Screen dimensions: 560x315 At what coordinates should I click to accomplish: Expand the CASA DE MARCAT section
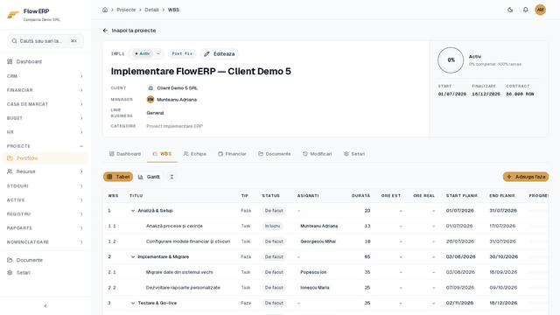pyautogui.click(x=45, y=104)
